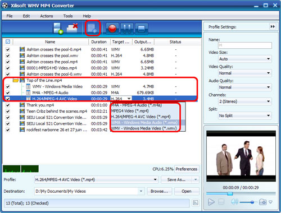Click the Add Profile toolbar icon
281x213 pixels.
pyautogui.click(x=93, y=29)
